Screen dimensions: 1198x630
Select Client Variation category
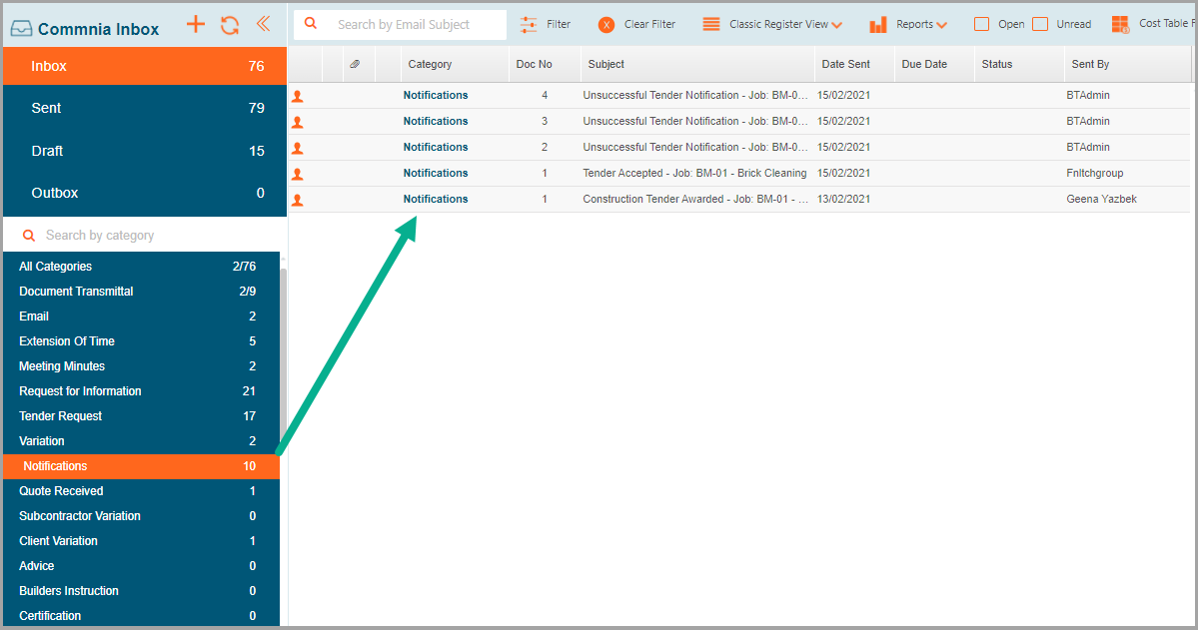141,541
